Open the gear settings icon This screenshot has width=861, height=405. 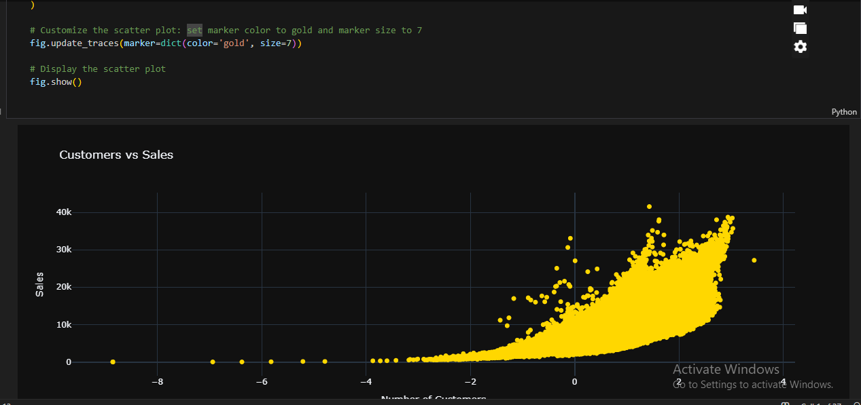pyautogui.click(x=801, y=47)
